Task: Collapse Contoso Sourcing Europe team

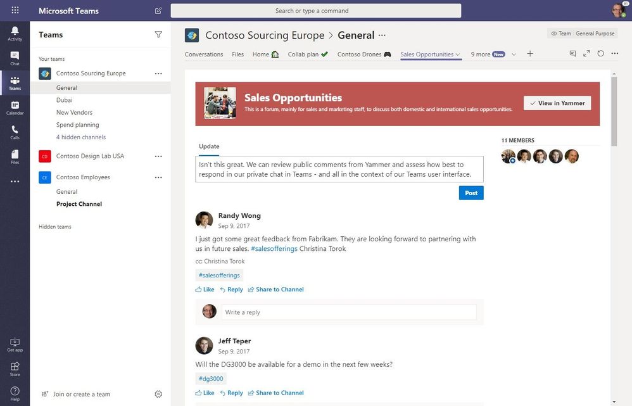Action: (x=91, y=73)
